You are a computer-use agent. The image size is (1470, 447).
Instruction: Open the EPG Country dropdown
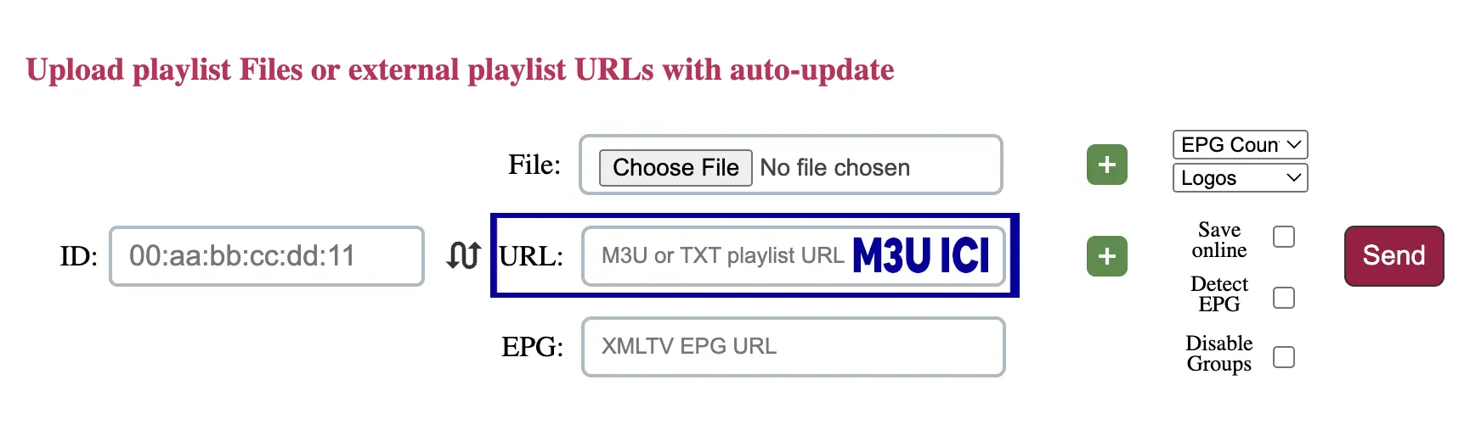pyautogui.click(x=1239, y=145)
